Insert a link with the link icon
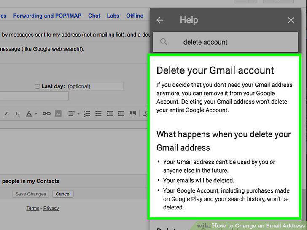Screen dimensions: 307x230 tap(46, 113)
